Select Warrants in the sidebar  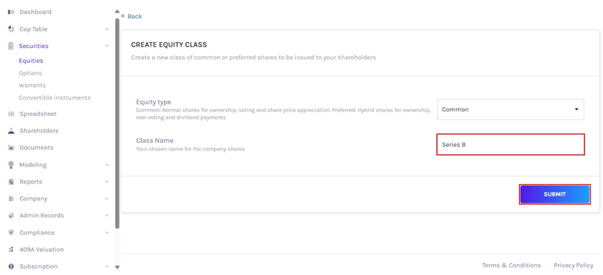(x=32, y=85)
